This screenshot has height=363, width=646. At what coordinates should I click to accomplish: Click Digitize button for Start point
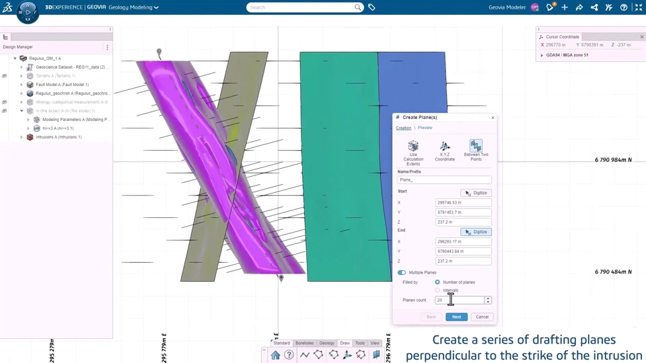tap(476, 193)
